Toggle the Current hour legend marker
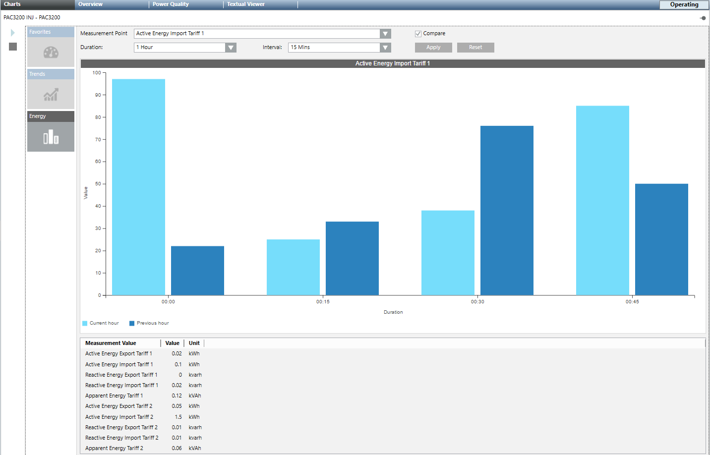The height and width of the screenshot is (455, 710). pos(85,323)
